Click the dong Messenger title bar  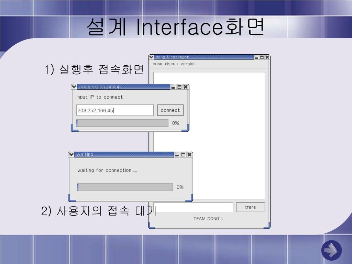tap(204, 57)
